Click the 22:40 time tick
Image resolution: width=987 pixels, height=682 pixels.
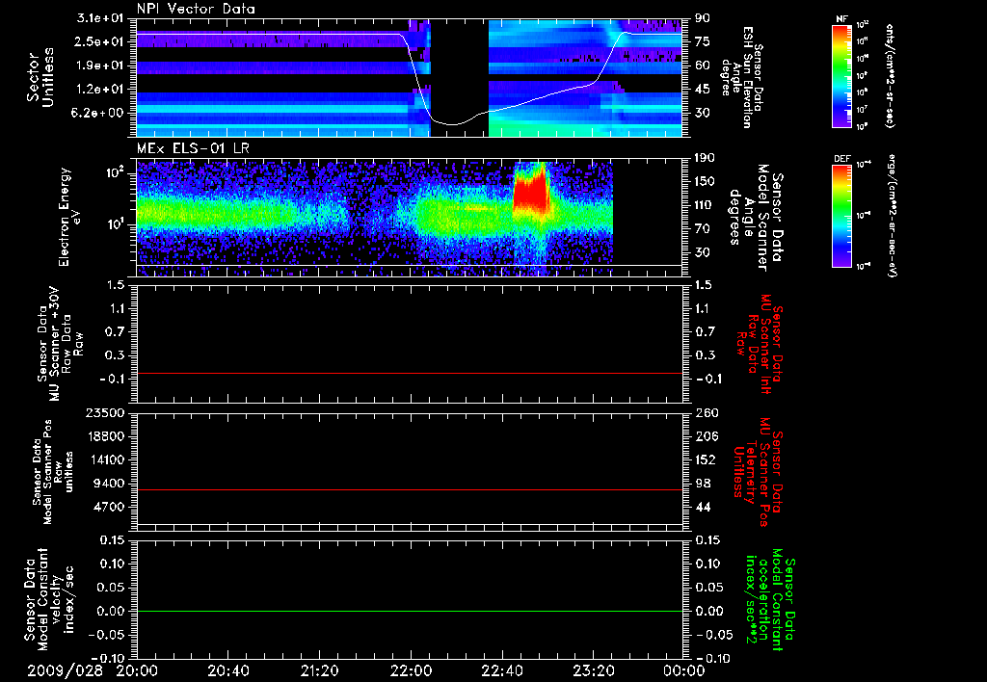click(x=501, y=670)
